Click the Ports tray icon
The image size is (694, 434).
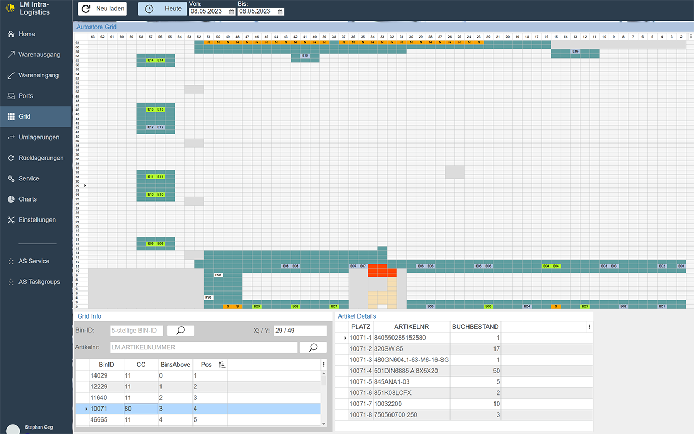[11, 96]
